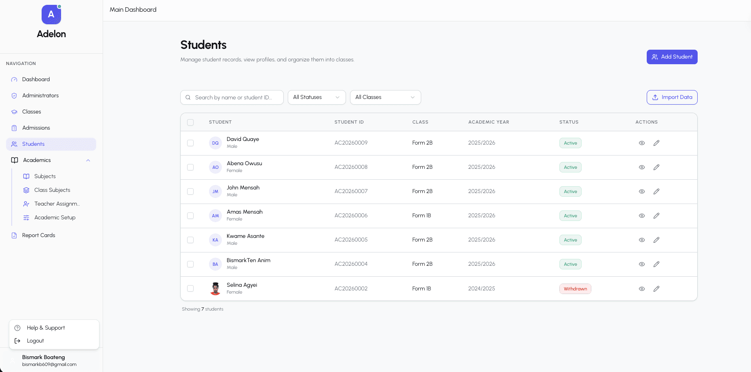Click the Add Student button
The image size is (751, 372).
tap(672, 57)
